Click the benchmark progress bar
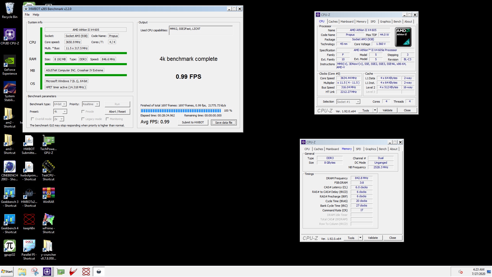Screen dimensions: 492x277 tap(181, 111)
